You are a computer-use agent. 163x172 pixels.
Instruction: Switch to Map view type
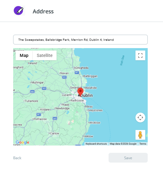[x=24, y=55]
